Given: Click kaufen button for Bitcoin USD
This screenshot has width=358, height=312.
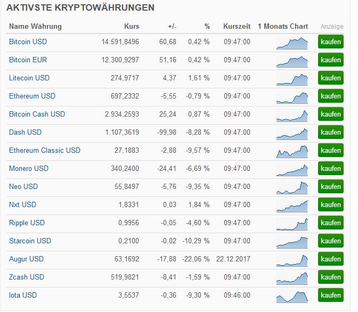Looking at the screenshot, I should [331, 42].
